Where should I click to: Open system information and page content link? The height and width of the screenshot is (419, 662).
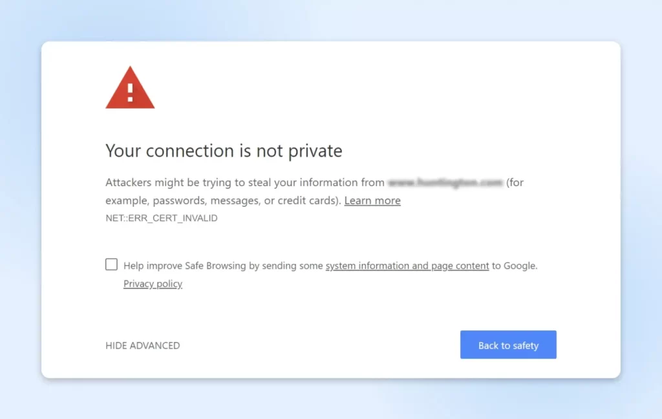(407, 266)
